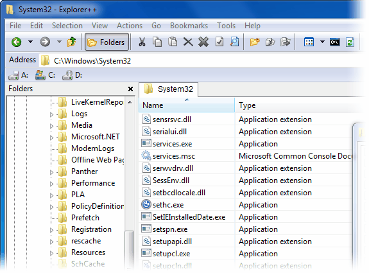
Task: Expand the Media folder node
Action: 51,126
